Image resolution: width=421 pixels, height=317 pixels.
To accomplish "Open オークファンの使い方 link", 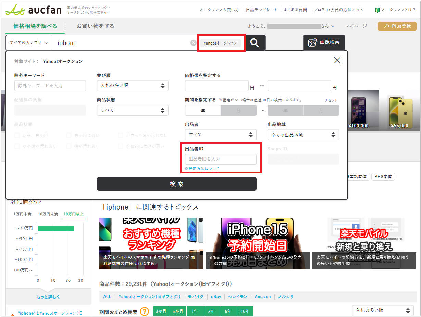I will pos(219,10).
